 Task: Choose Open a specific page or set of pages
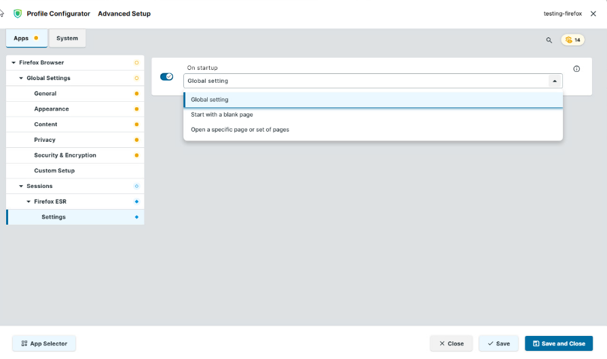[x=373, y=130]
